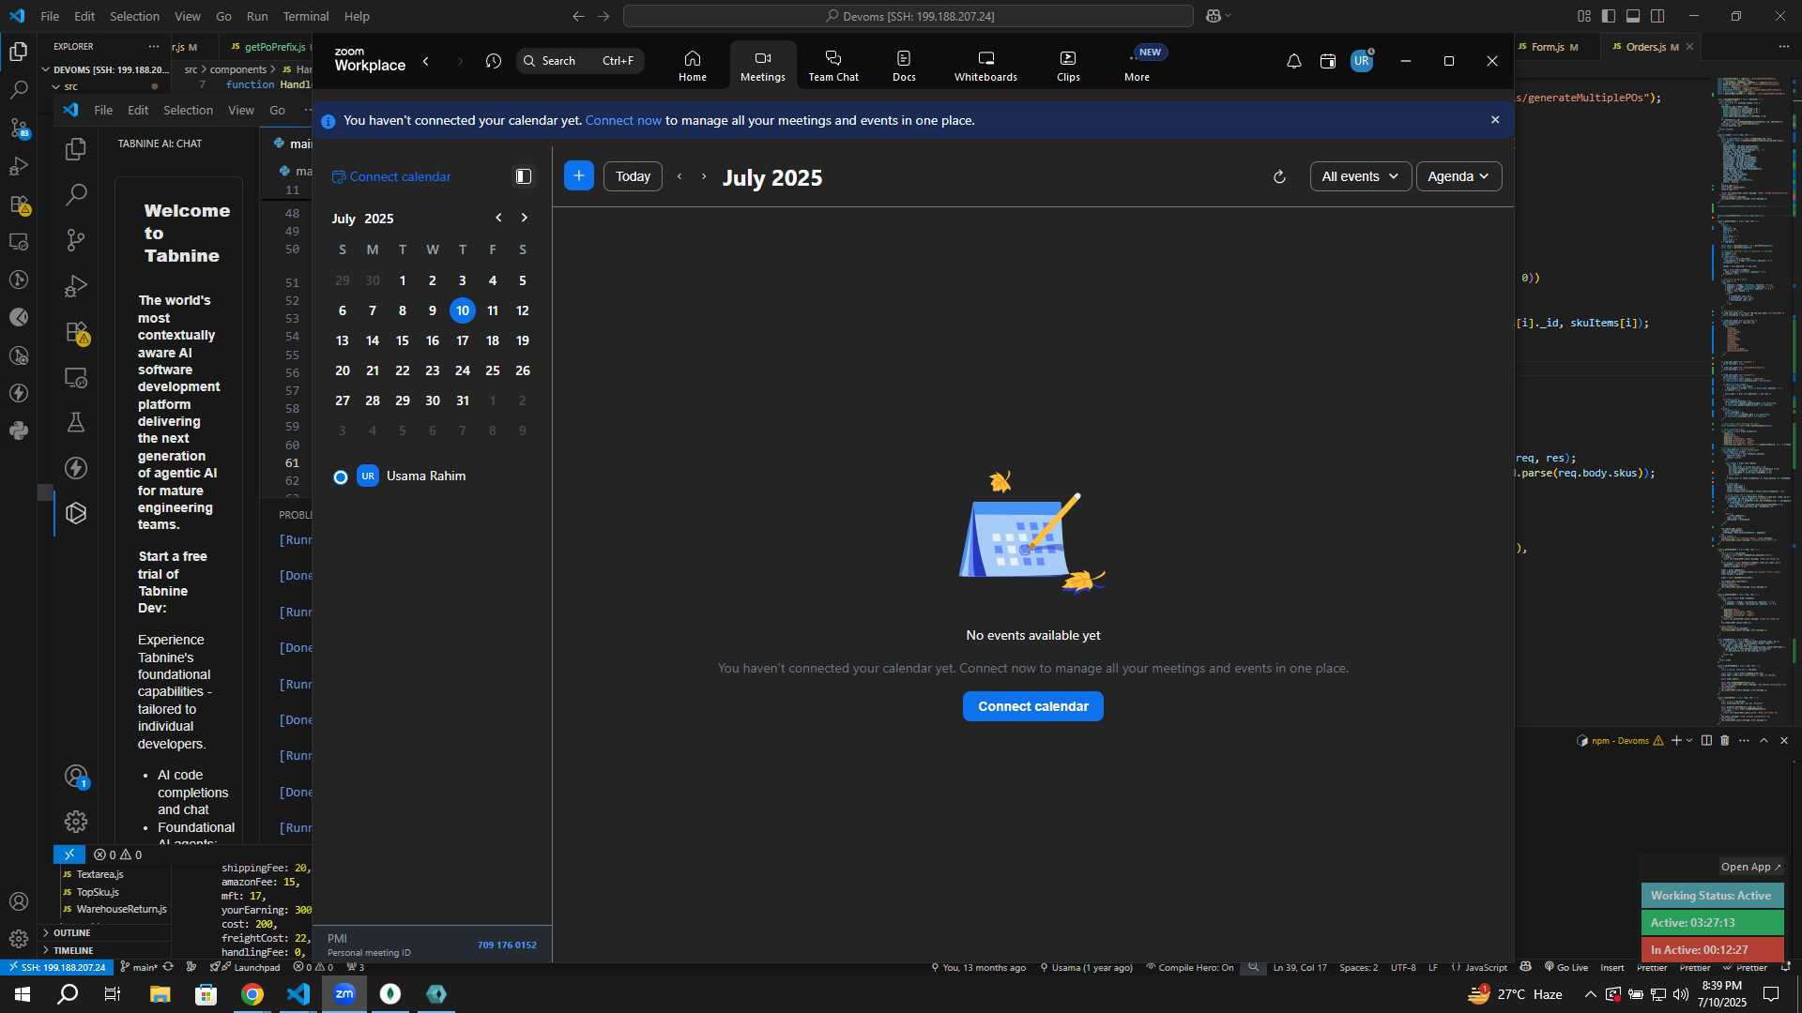Switch to the Meetings tab in Zoom
Screen dimensions: 1802x1013
coord(762,66)
